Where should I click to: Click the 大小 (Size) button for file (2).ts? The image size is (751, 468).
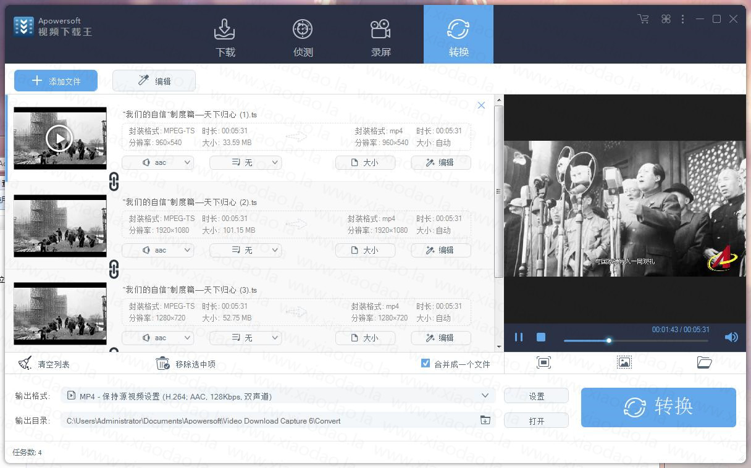(365, 250)
